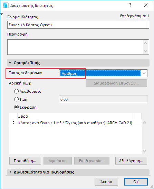Click the reorder handle arrows of expression row
The width and height of the screenshot is (154, 189).
[x=13, y=123]
